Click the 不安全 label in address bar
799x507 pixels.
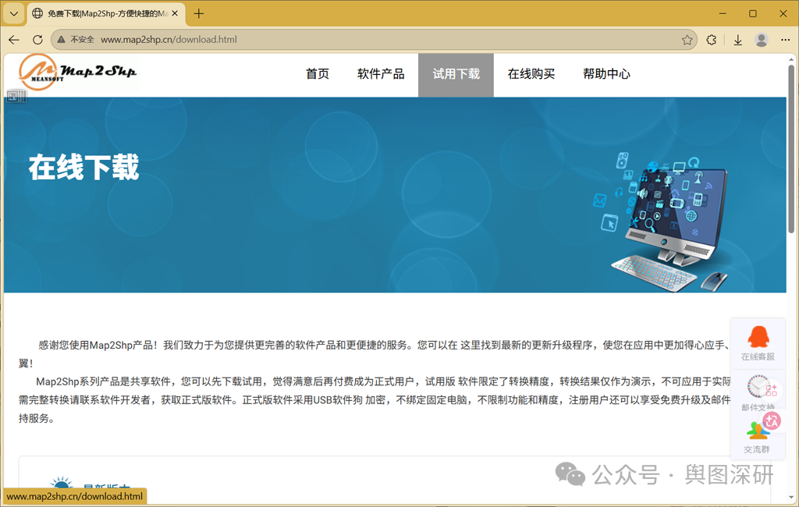[x=82, y=40]
